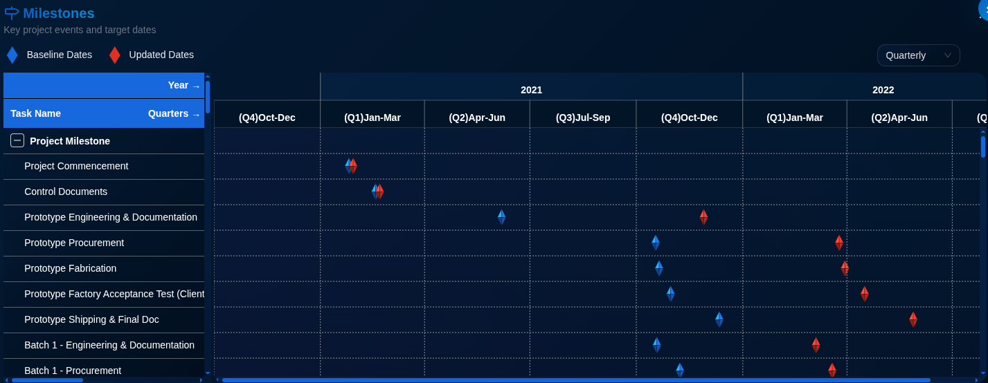Viewport: 988px width, 383px height.
Task: Open the Quarterly view dropdown
Action: [x=918, y=55]
